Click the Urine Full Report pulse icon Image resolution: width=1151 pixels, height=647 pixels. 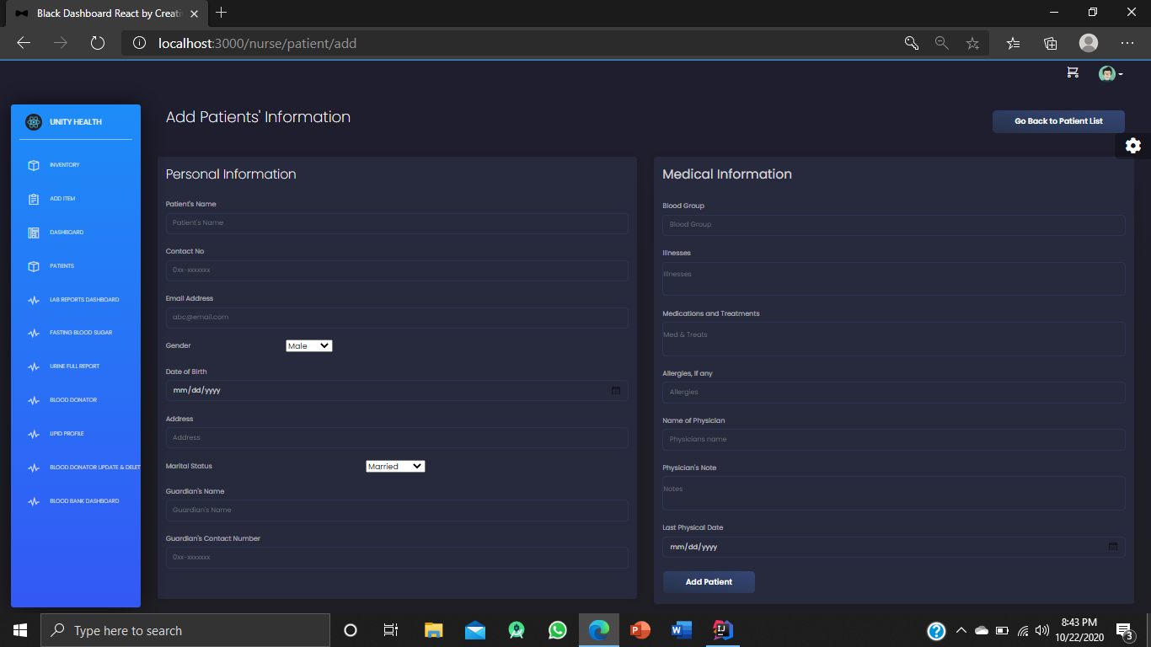point(34,366)
